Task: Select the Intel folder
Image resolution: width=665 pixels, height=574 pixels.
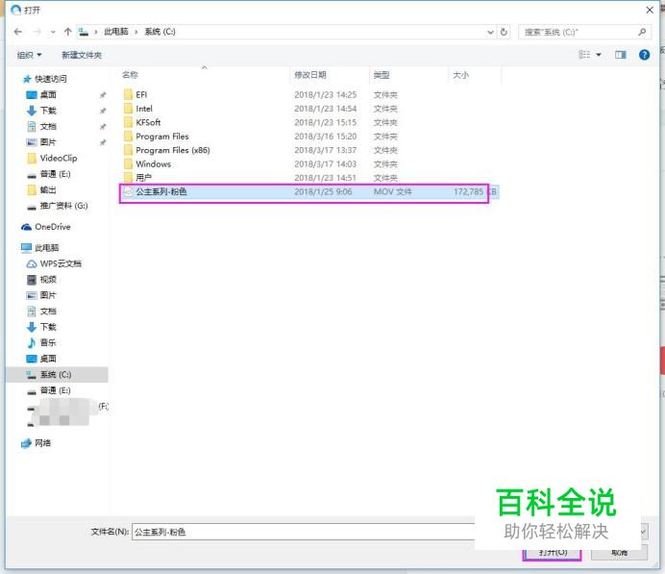Action: (144, 109)
